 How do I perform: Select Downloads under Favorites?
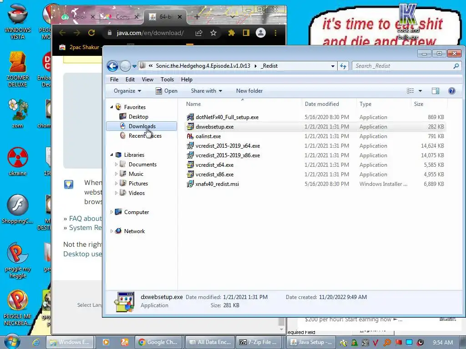142,126
